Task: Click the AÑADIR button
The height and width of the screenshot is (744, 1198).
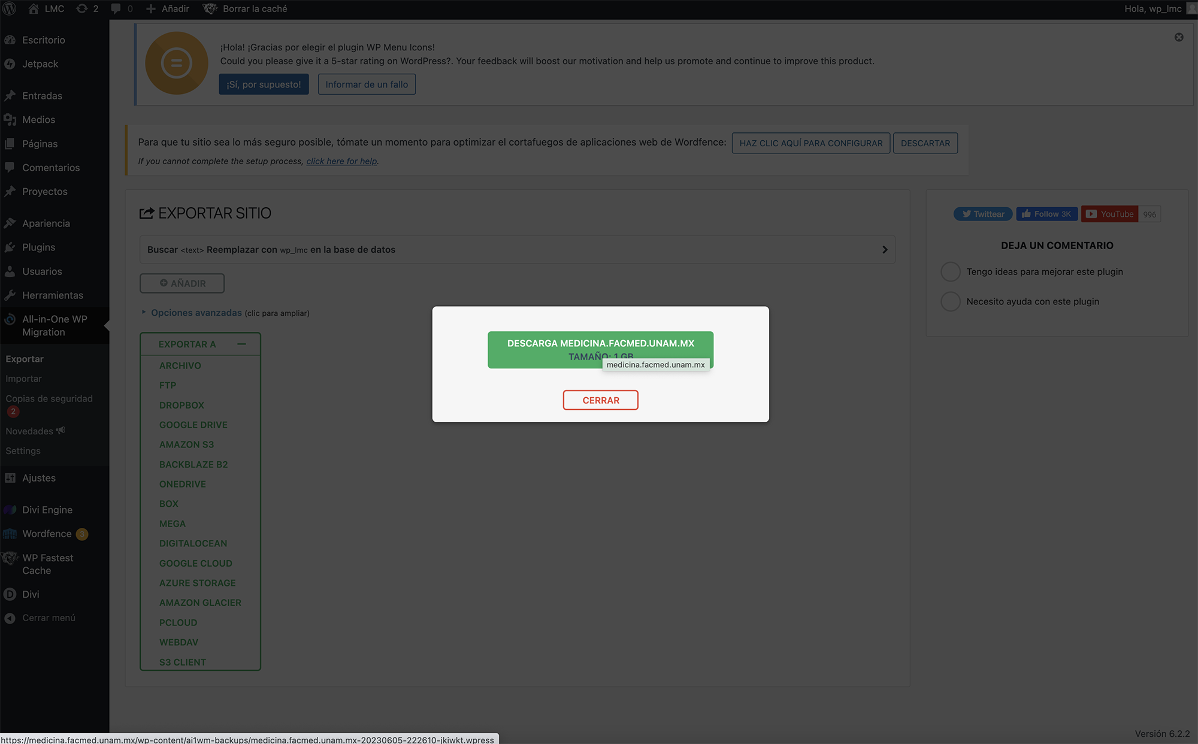Action: 182,283
